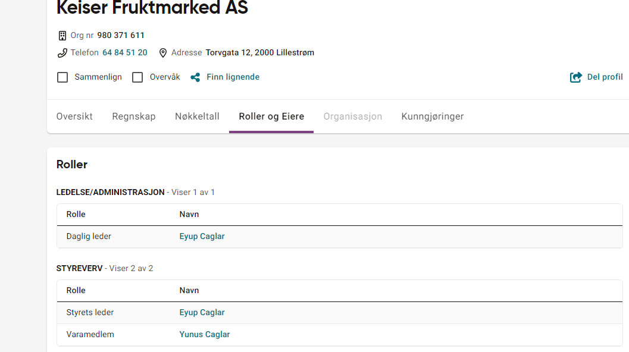Viewport: 629px width, 352px height.
Task: Click the Finn lignende share-nodes icon
Action: (x=195, y=77)
